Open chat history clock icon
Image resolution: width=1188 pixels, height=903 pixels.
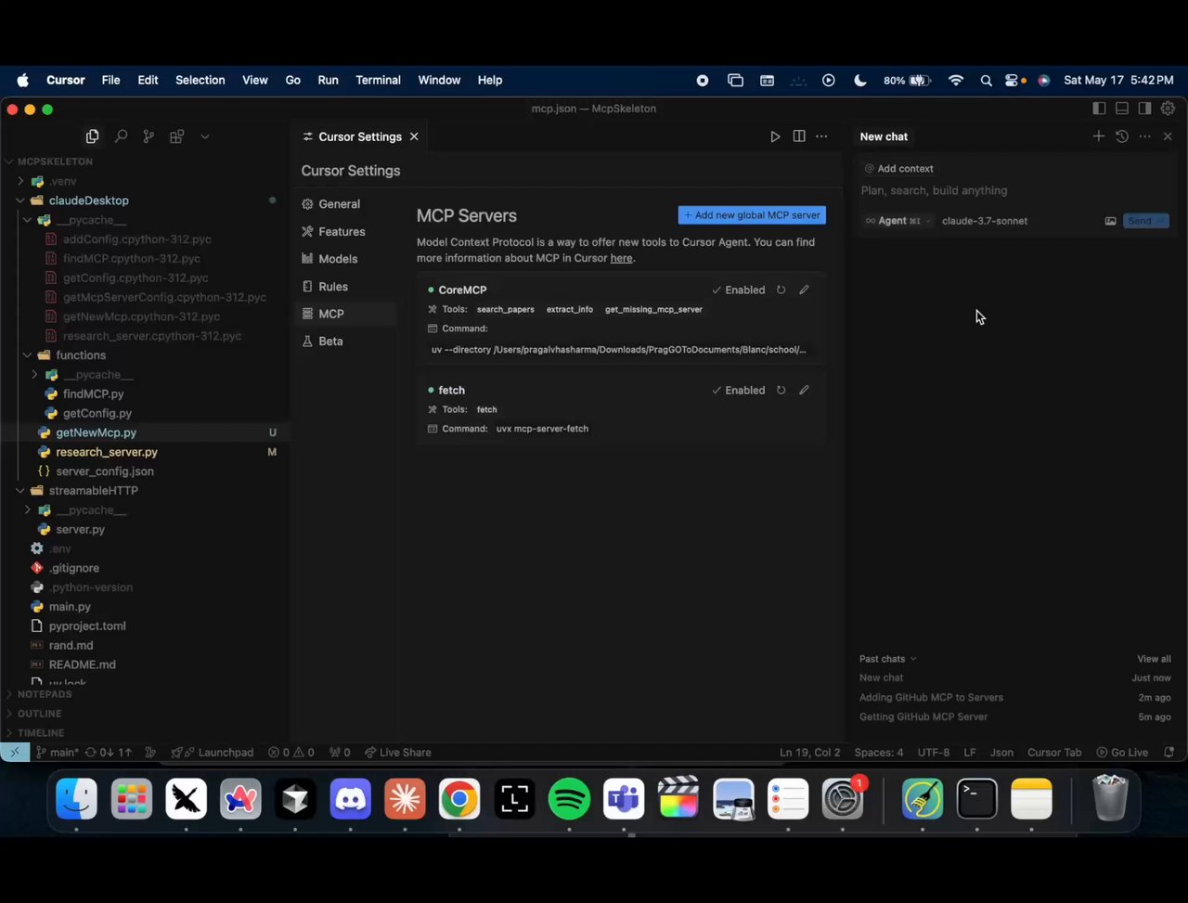[1122, 136]
